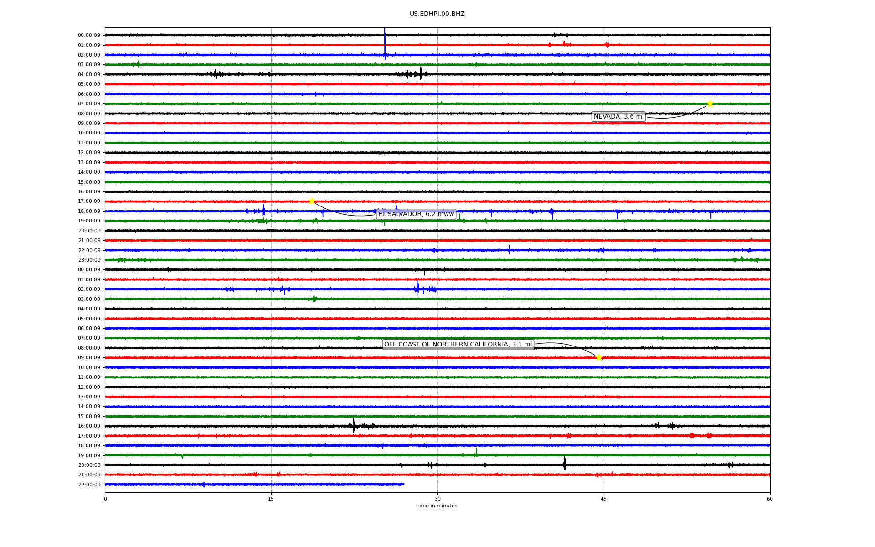Click the first 17:00:09 row label
Viewport: 875px width, 547px height.
(89, 201)
